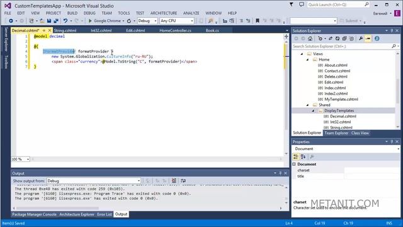Toggle the highlighted Preview Selected Items icon
403x227 pixels.
click(368, 38)
